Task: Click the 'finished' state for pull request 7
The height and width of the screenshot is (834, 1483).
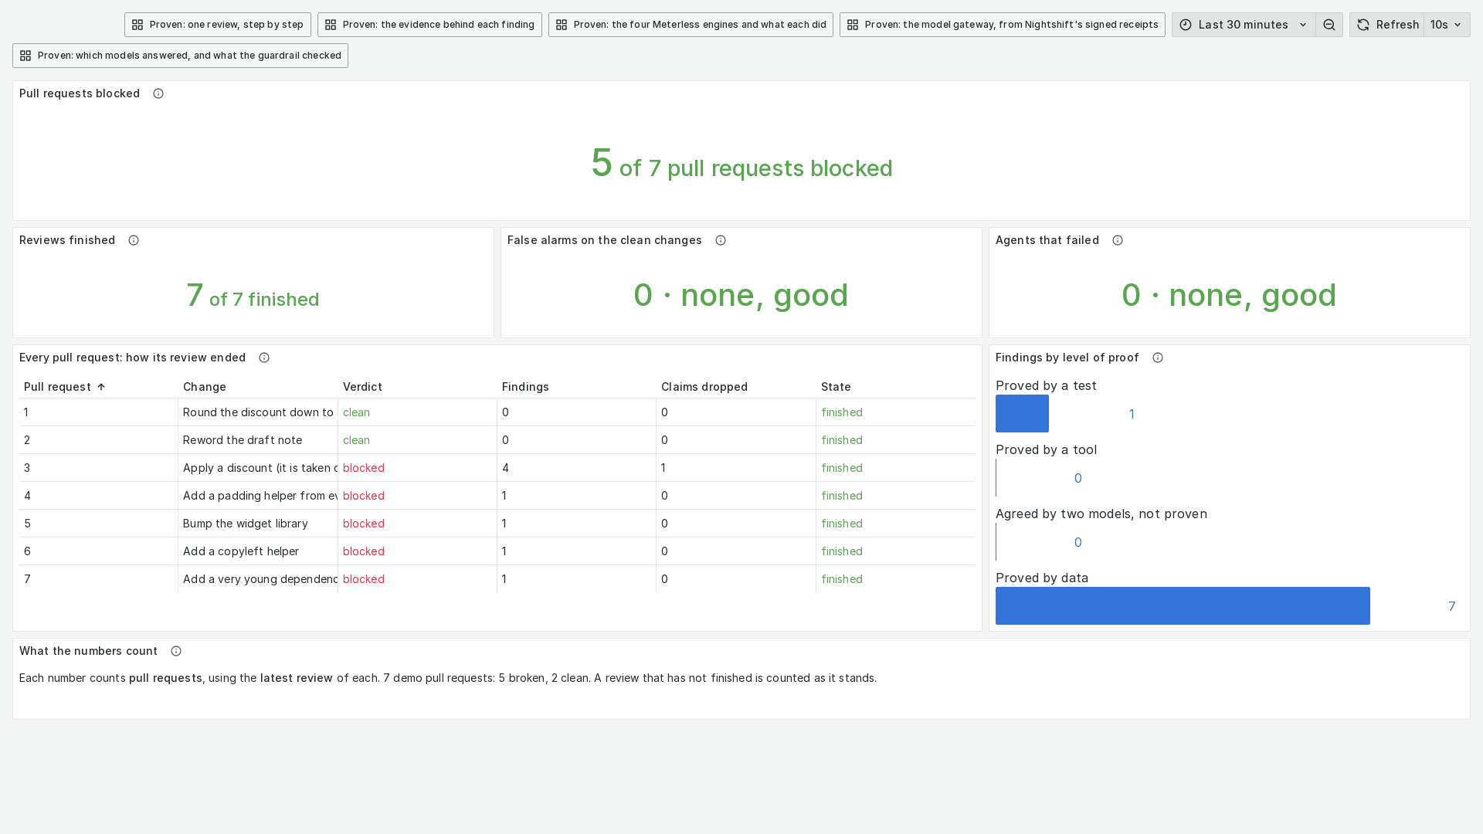Action: coord(842,579)
